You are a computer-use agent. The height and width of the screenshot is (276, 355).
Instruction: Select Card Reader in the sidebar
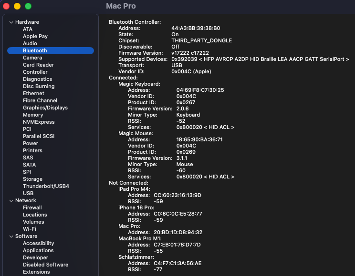click(x=38, y=65)
